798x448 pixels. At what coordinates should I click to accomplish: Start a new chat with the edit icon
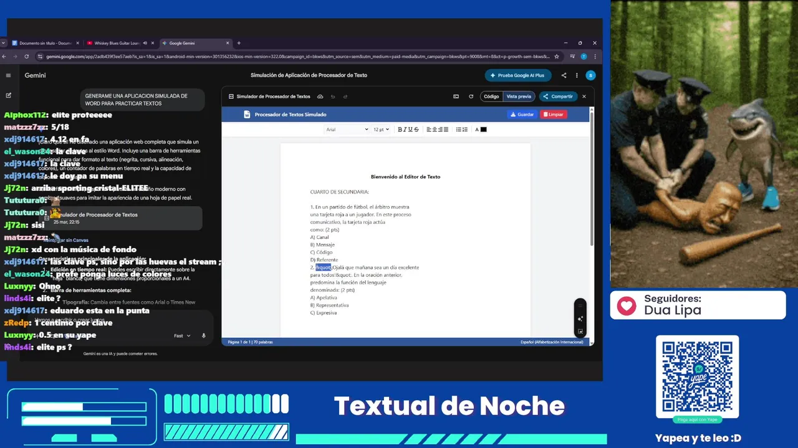click(x=9, y=95)
